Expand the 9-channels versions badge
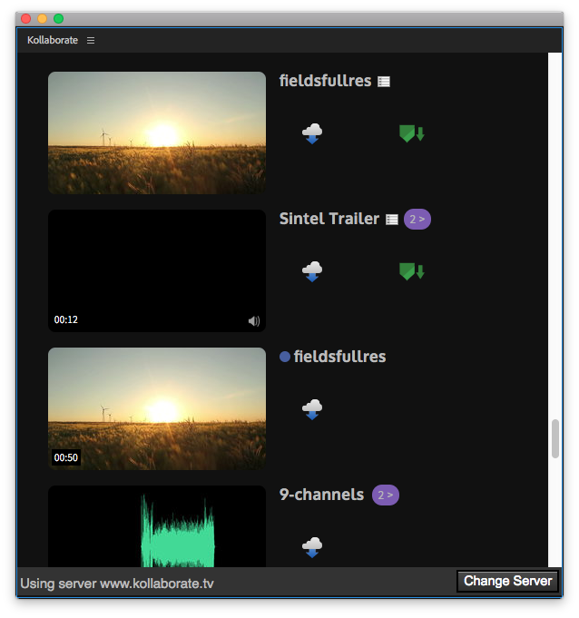This screenshot has height=618, width=579. (x=386, y=495)
